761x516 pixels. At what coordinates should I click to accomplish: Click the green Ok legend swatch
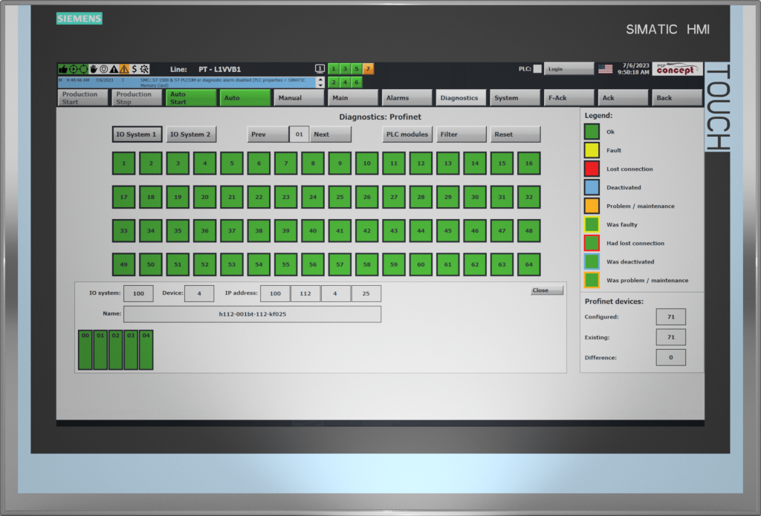(592, 132)
